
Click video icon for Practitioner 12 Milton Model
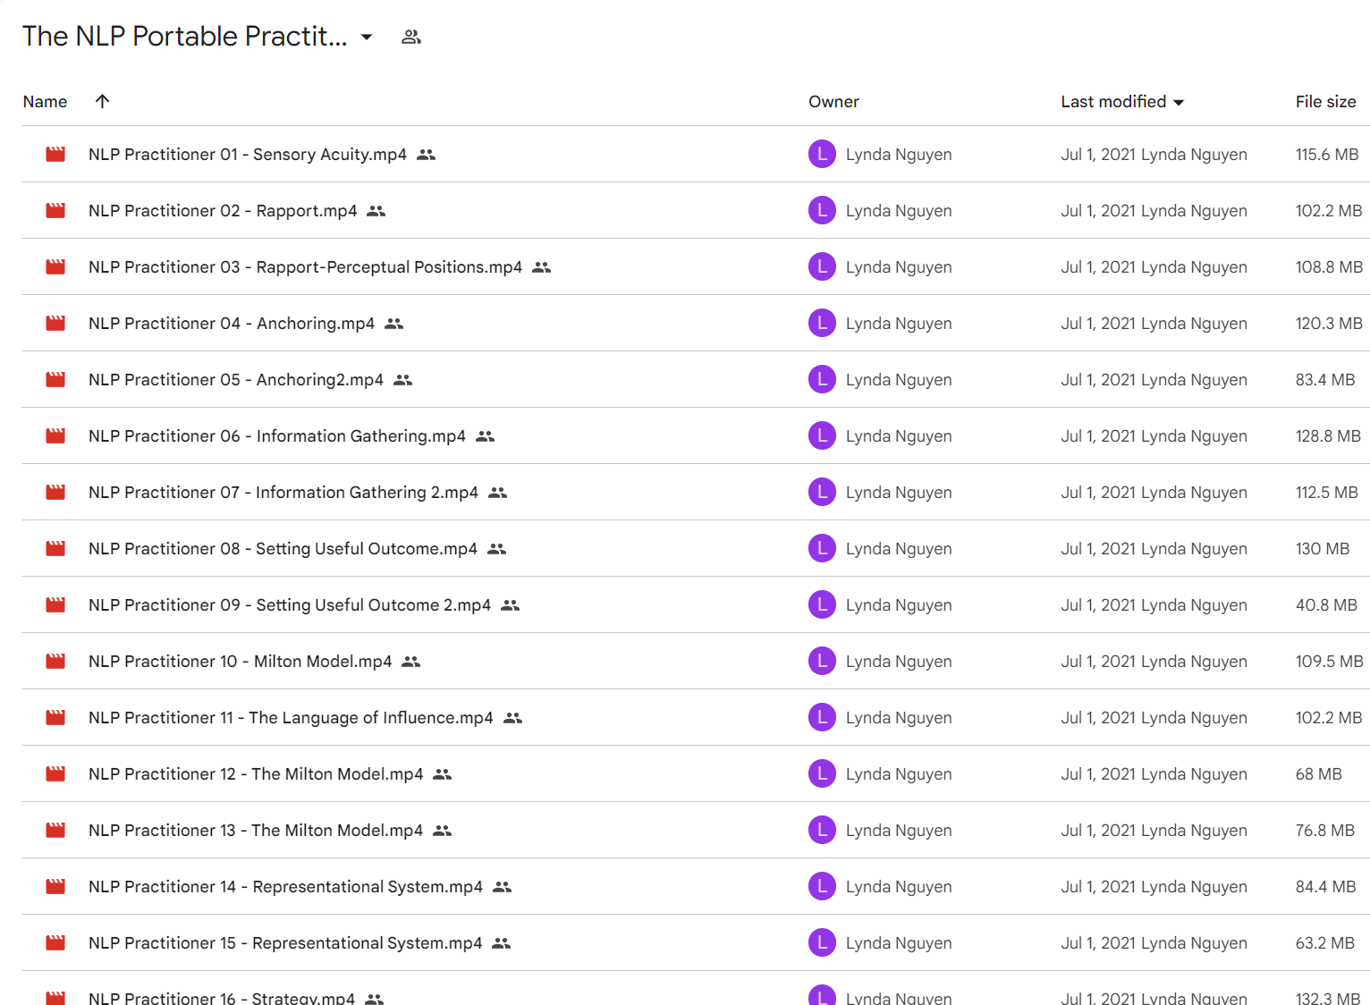(55, 774)
